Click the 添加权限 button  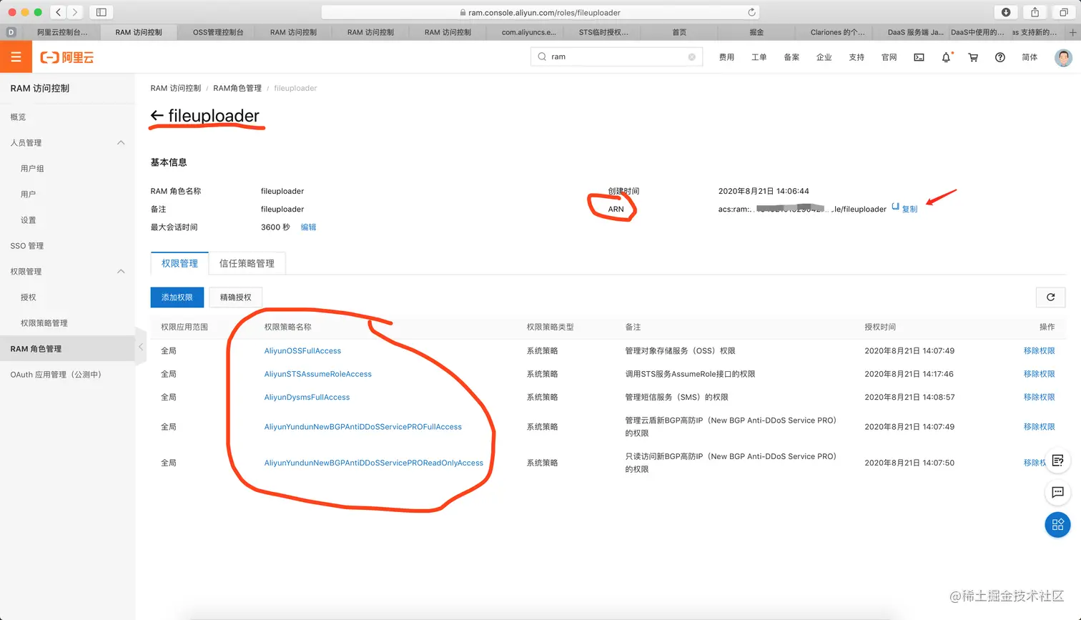(x=177, y=297)
